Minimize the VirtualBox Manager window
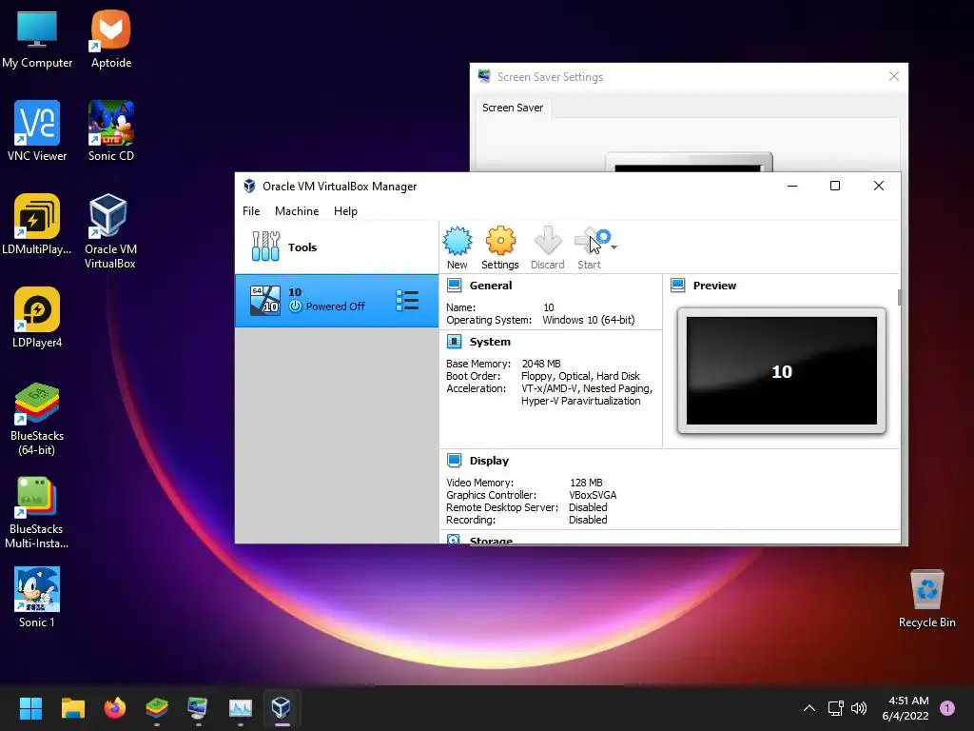The width and height of the screenshot is (974, 731). (x=792, y=186)
